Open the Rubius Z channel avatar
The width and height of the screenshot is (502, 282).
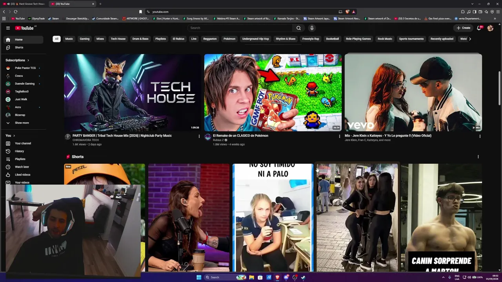point(207,137)
